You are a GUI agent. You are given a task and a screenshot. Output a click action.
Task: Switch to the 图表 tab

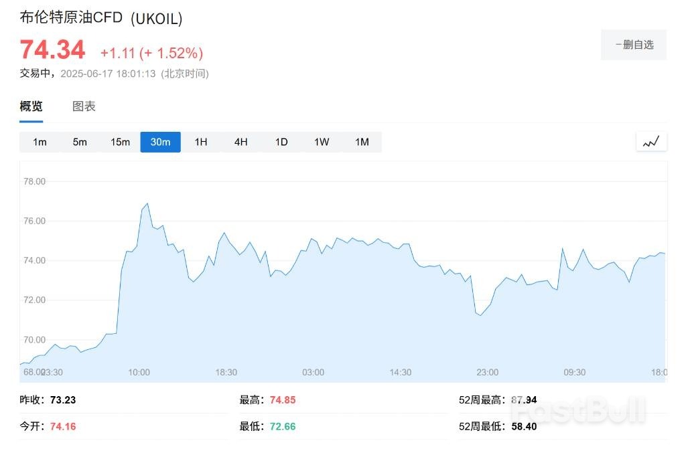pos(84,106)
